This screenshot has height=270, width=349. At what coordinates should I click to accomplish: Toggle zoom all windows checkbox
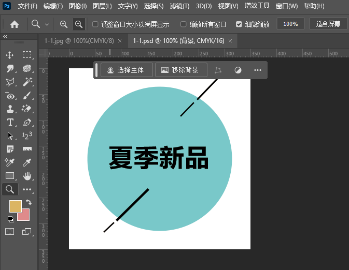click(x=183, y=24)
